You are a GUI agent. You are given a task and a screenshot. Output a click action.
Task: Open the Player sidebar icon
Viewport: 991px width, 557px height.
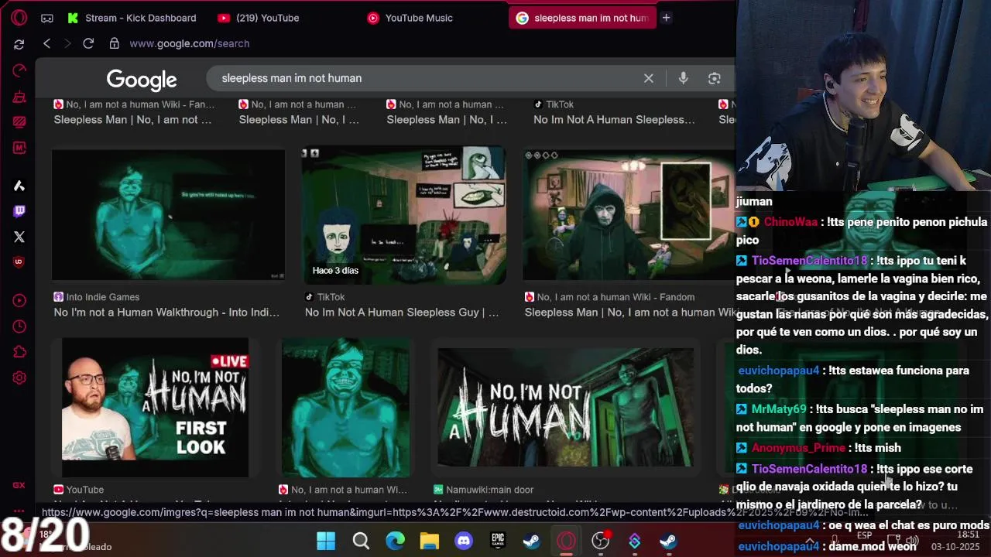[x=19, y=300]
